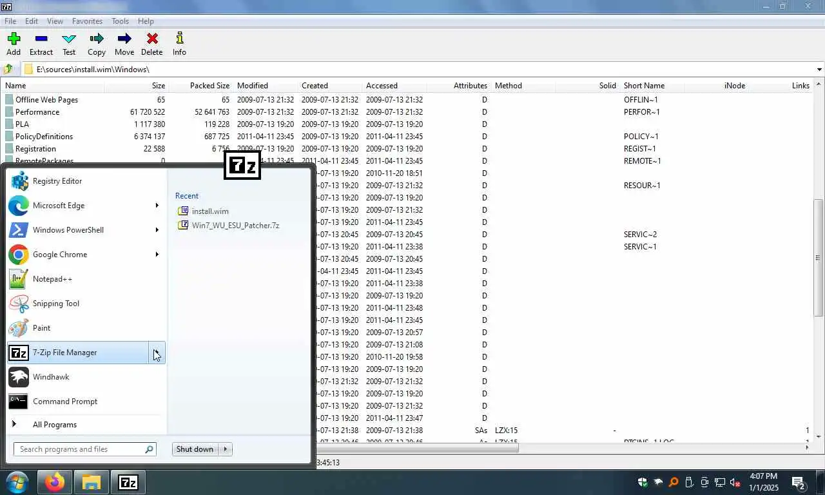Open the Shut down options arrow
Viewport: 825px width, 495px height.
pos(225,449)
